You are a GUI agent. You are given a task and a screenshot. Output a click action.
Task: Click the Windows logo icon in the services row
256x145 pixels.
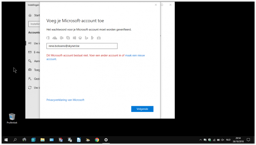(74, 38)
